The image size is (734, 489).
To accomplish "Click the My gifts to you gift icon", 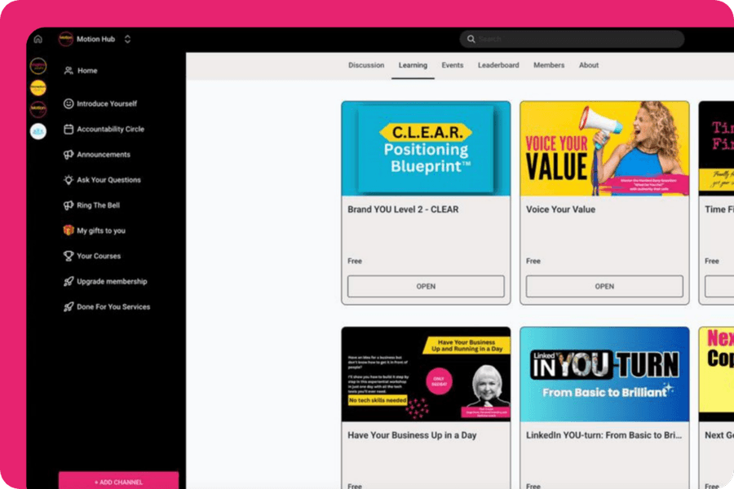I will (69, 230).
